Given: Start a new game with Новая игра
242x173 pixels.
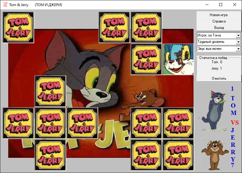Looking at the screenshot, I should coord(219,15).
